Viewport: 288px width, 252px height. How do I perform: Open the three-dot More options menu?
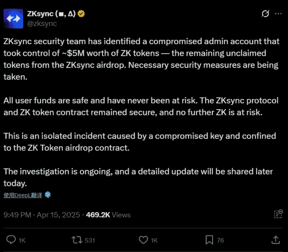(x=278, y=14)
